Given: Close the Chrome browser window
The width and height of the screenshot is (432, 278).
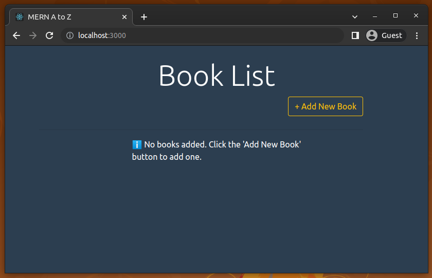Looking at the screenshot, I should [x=416, y=16].
